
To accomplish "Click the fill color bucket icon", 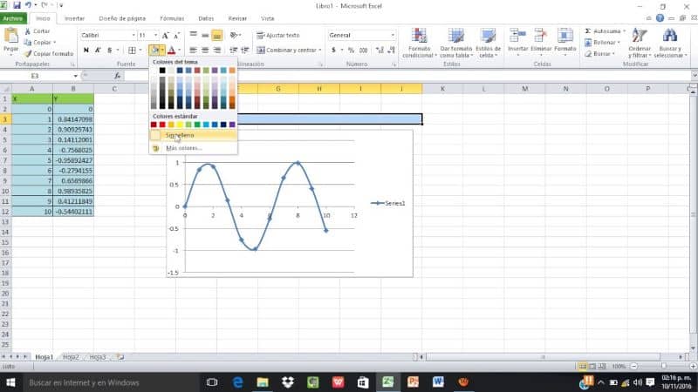I will pos(154,51).
